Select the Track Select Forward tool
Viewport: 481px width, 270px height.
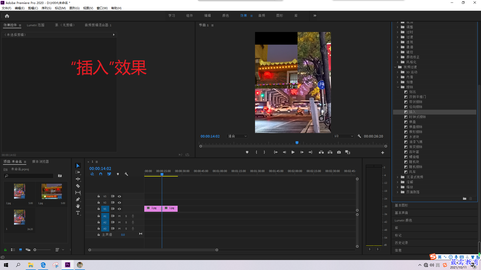click(x=78, y=172)
